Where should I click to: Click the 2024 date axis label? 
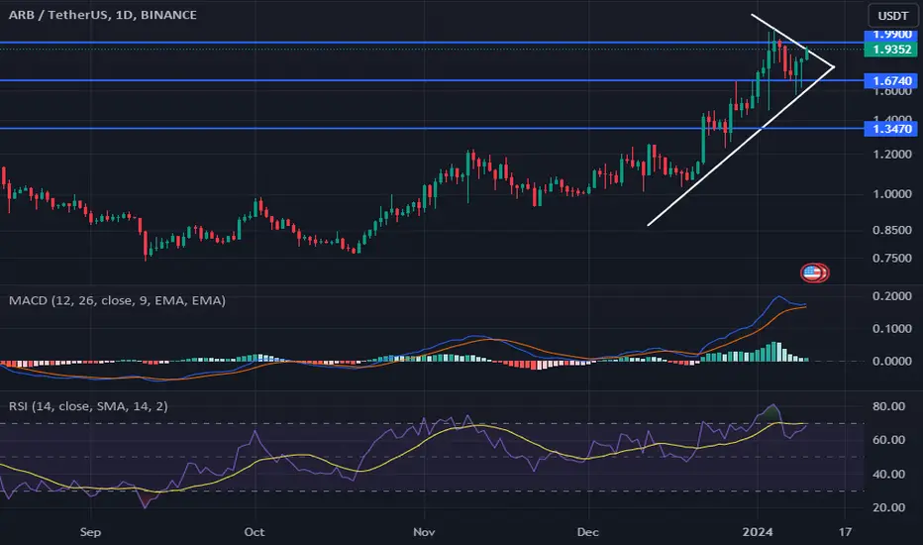tap(758, 532)
